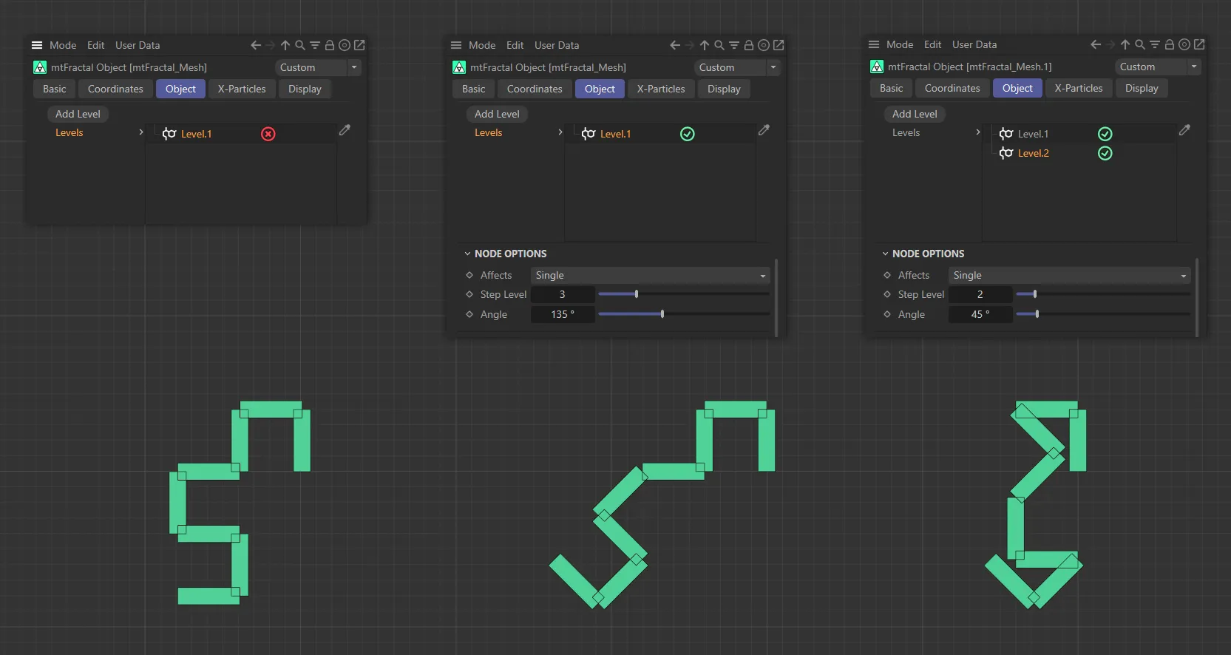Collapse NODE OPTIONS in the mtFractal_Mesh.1 panel
Image resolution: width=1231 pixels, height=655 pixels.
click(x=885, y=254)
